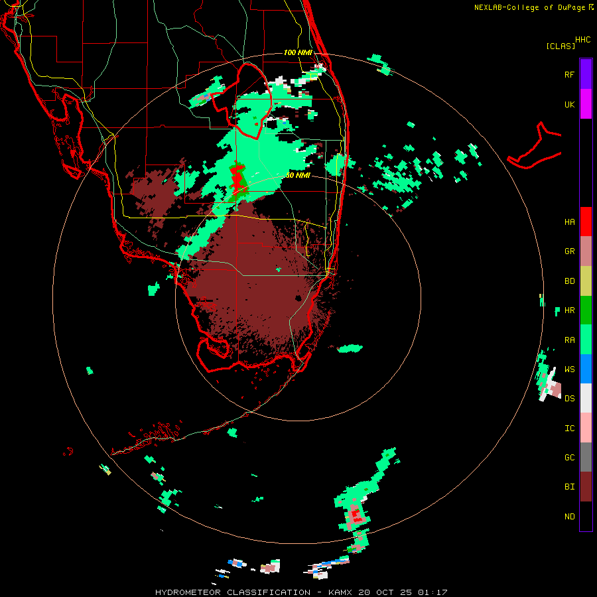
Task: Select the BD big drops swatch
Action: (x=586, y=281)
